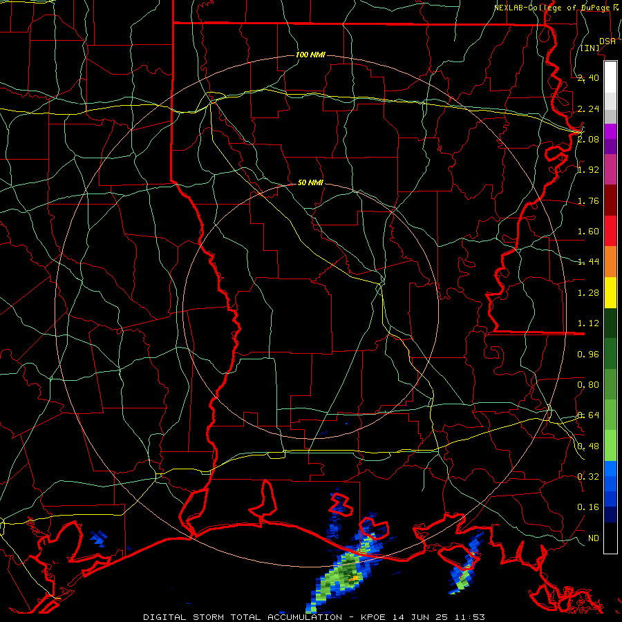Select the "DSA" product label
622x622 pixels.
click(607, 41)
